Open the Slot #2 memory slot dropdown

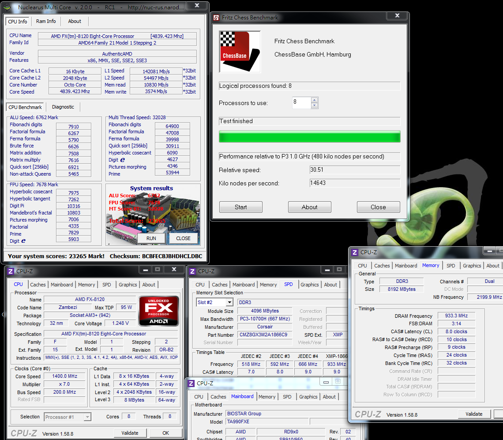pyautogui.click(x=229, y=302)
